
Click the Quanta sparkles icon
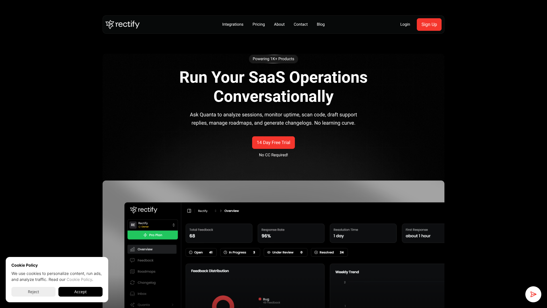coord(132,305)
